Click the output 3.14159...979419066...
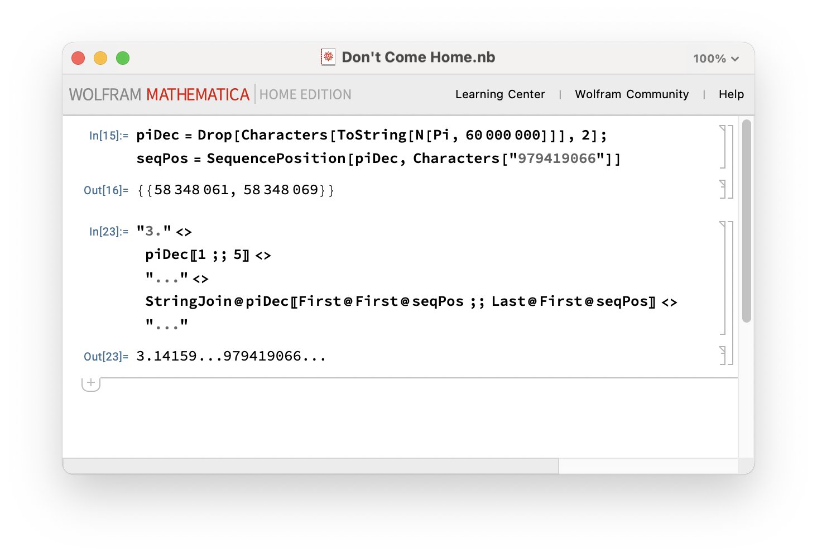 click(x=231, y=356)
